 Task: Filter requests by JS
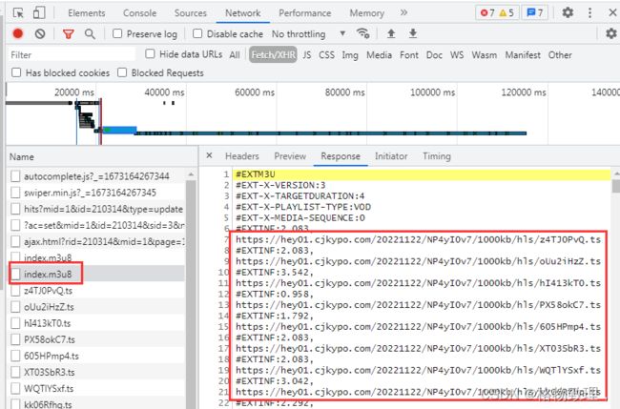307,55
